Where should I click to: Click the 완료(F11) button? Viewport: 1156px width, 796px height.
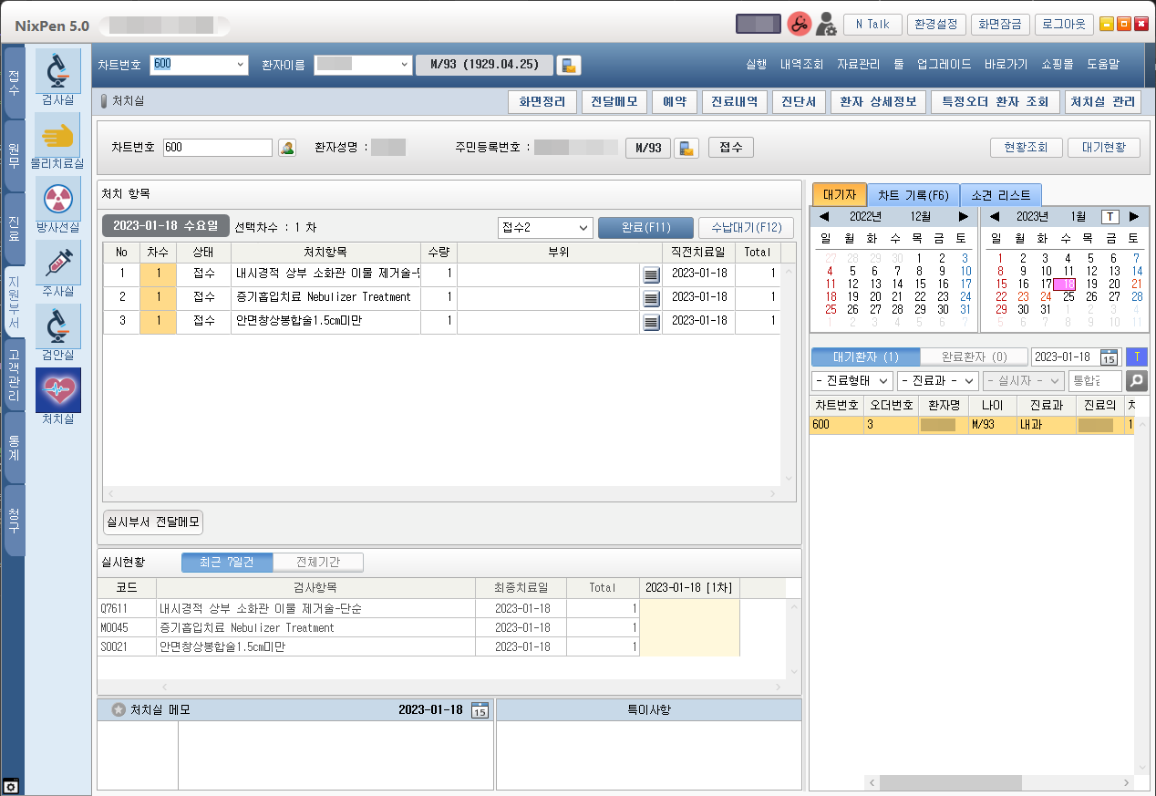pyautogui.click(x=645, y=227)
